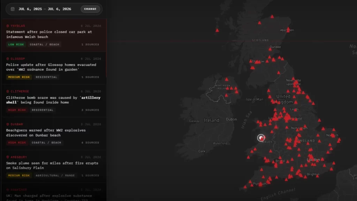
Task: Click the COASTAL / BEACH tag on Dunbar
Action: click(46, 143)
